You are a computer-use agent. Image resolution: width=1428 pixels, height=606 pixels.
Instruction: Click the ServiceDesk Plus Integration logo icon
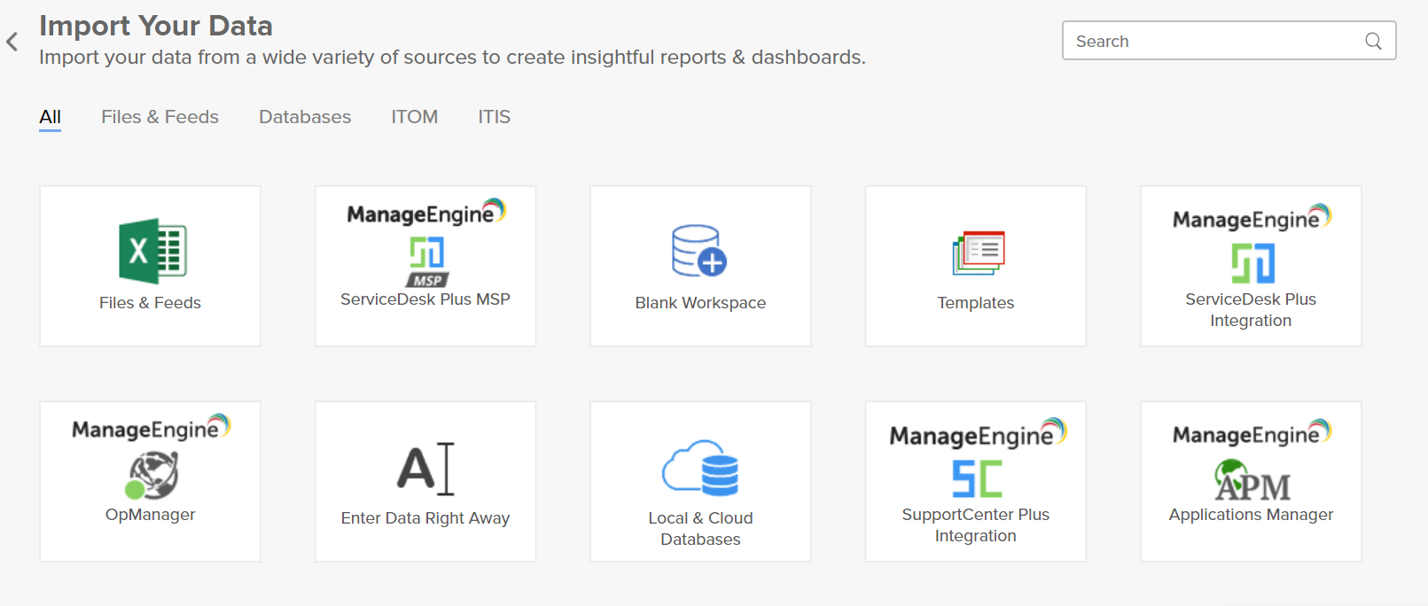click(1252, 263)
